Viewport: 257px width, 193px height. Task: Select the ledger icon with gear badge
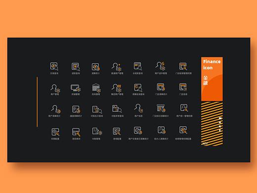click(x=97, y=131)
